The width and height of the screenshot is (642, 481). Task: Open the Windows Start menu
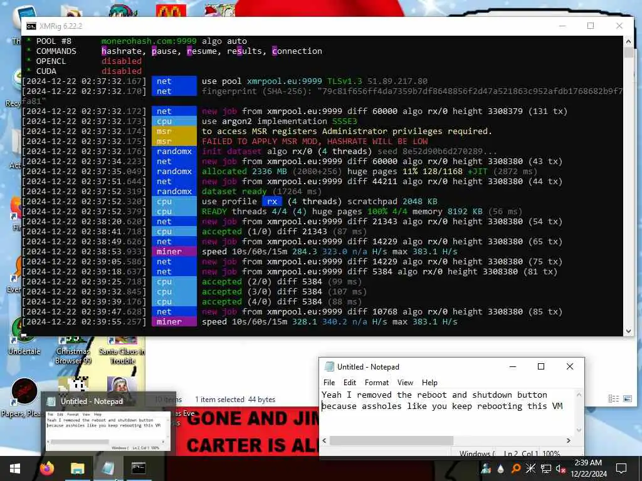pos(15,468)
